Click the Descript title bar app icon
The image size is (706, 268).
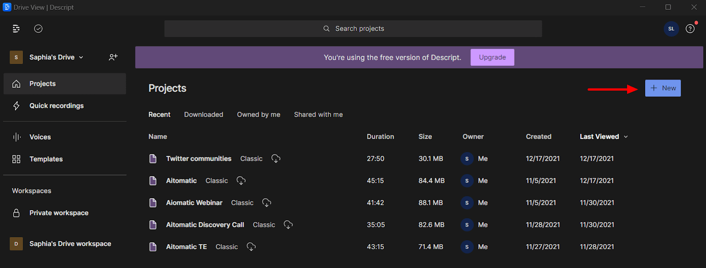(7, 7)
